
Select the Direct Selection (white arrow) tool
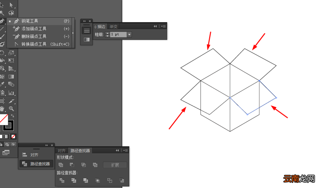click(11, 5)
